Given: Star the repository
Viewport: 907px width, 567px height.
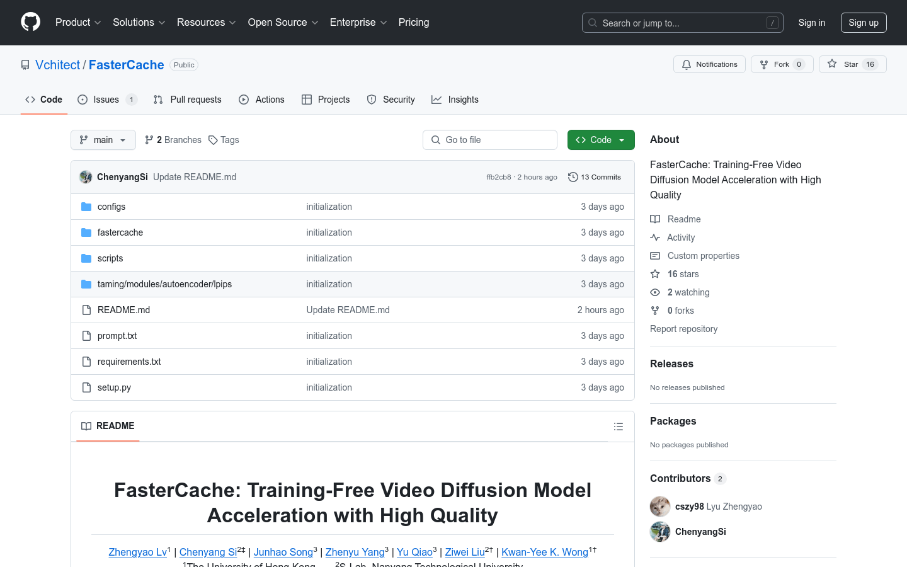Looking at the screenshot, I should (853, 64).
